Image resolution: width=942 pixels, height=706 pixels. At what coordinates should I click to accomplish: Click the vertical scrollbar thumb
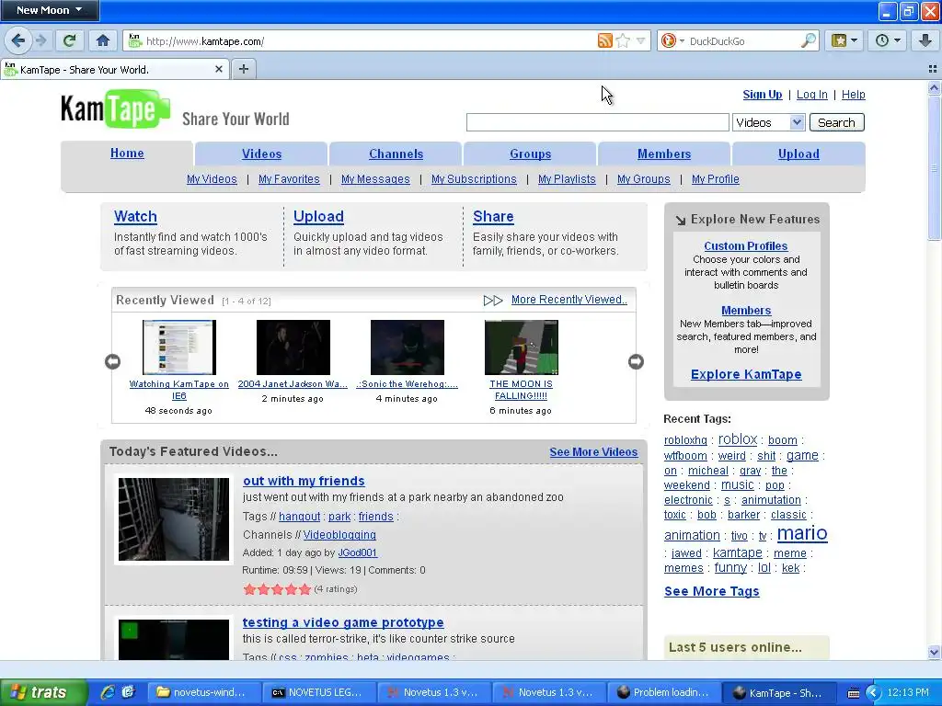pyautogui.click(x=934, y=167)
